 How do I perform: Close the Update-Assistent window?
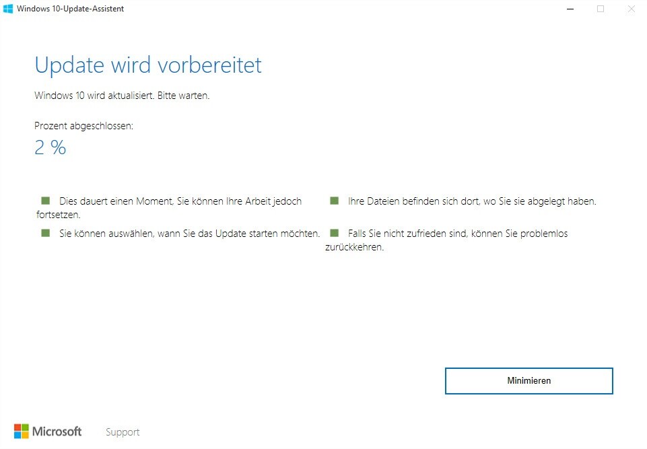click(x=631, y=9)
